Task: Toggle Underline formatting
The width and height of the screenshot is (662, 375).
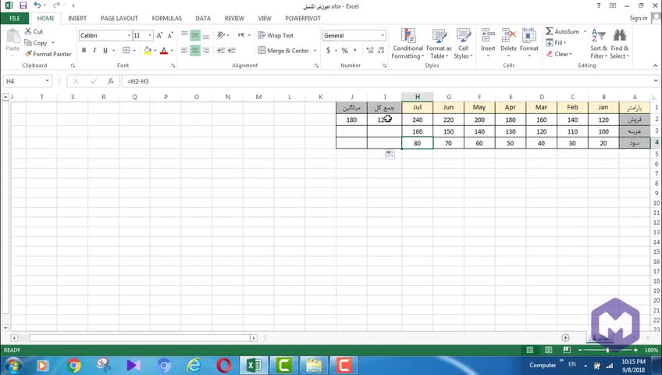Action: click(x=105, y=50)
